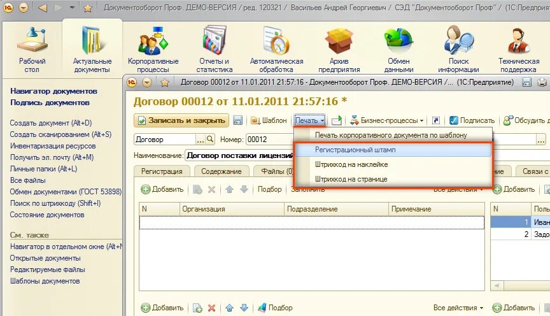Click Поиск по штрихкоду (Shift+I)
Image resolution: width=550 pixels, height=316 pixels.
(x=55, y=203)
